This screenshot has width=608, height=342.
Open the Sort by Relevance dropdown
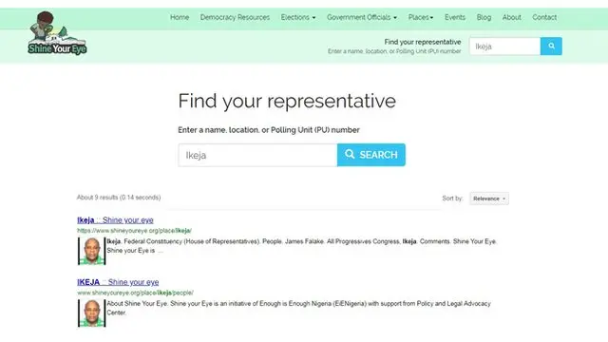coord(489,199)
